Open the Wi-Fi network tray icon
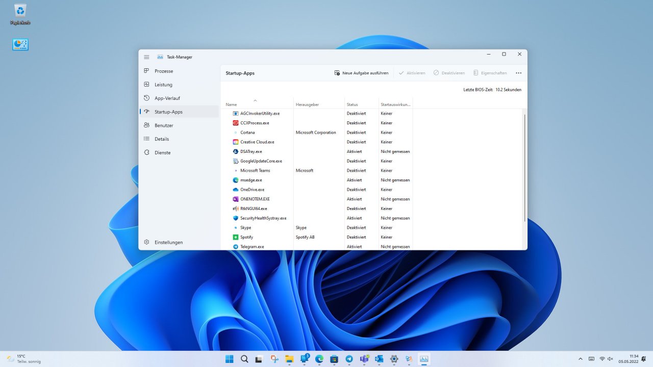This screenshot has height=367, width=653. pos(602,359)
